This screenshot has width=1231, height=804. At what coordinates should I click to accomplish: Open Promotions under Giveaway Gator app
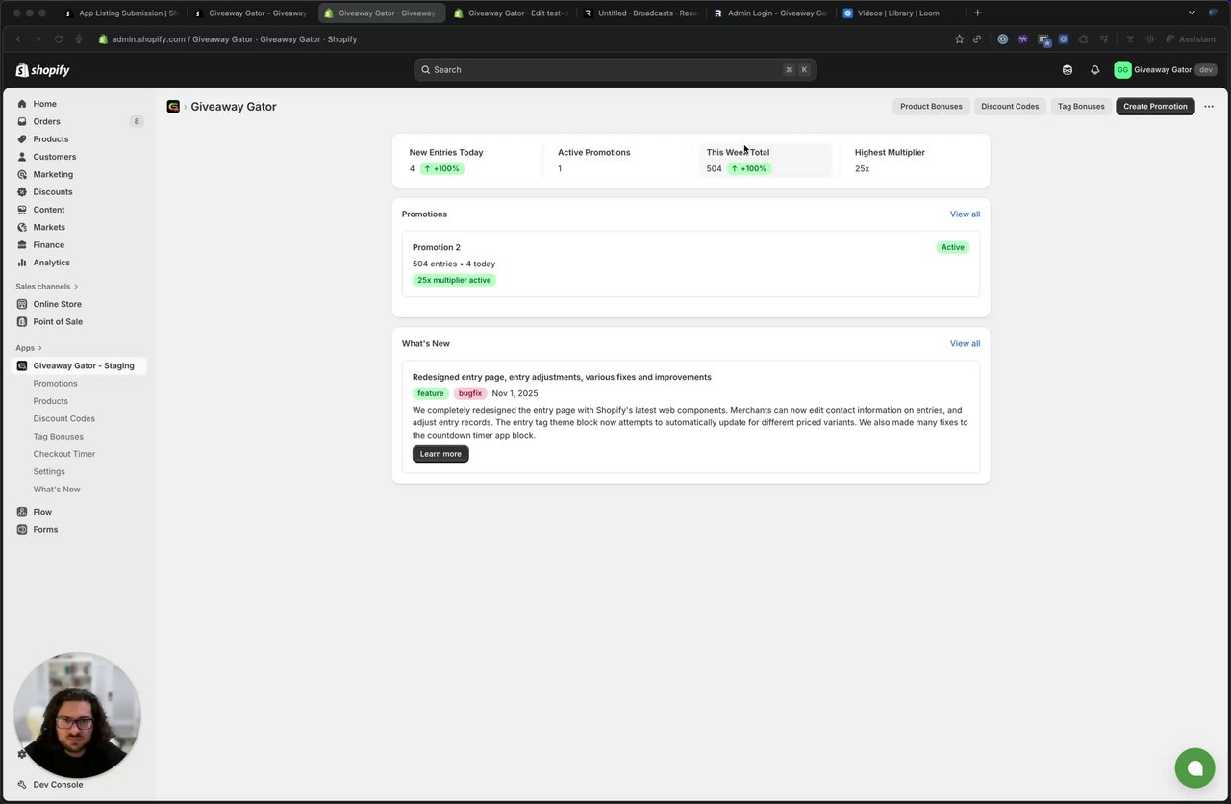point(56,384)
